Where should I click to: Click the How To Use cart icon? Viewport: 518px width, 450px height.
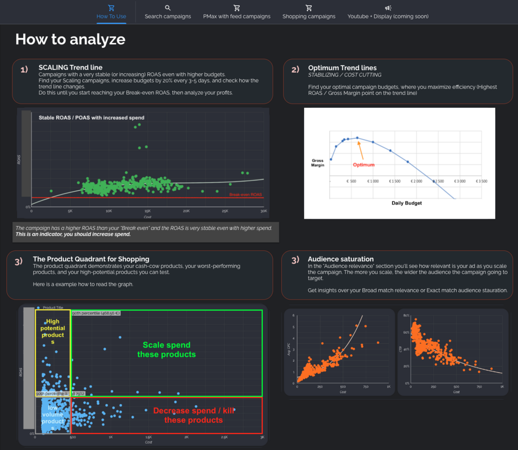pyautogui.click(x=111, y=8)
